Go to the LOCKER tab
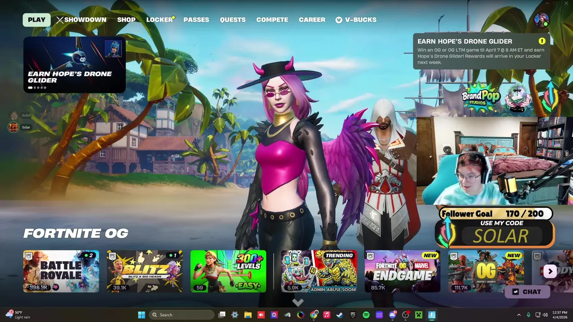Image resolution: width=573 pixels, height=322 pixels. [159, 20]
